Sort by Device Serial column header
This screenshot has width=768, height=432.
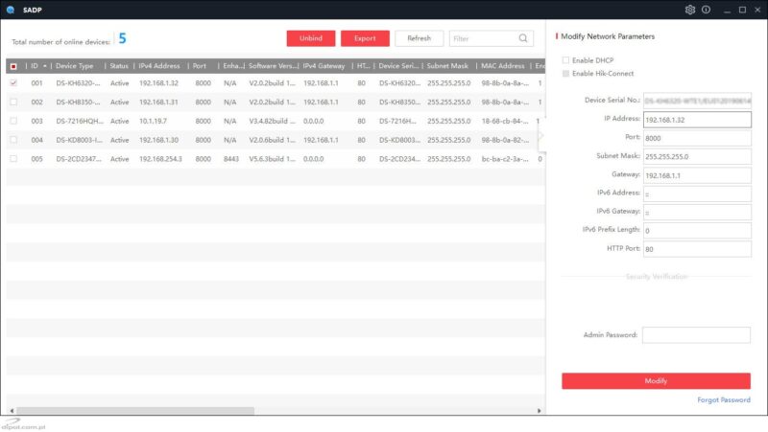point(398,66)
